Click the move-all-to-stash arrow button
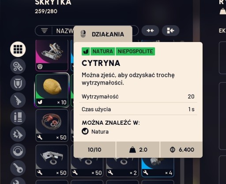 tap(170, 31)
